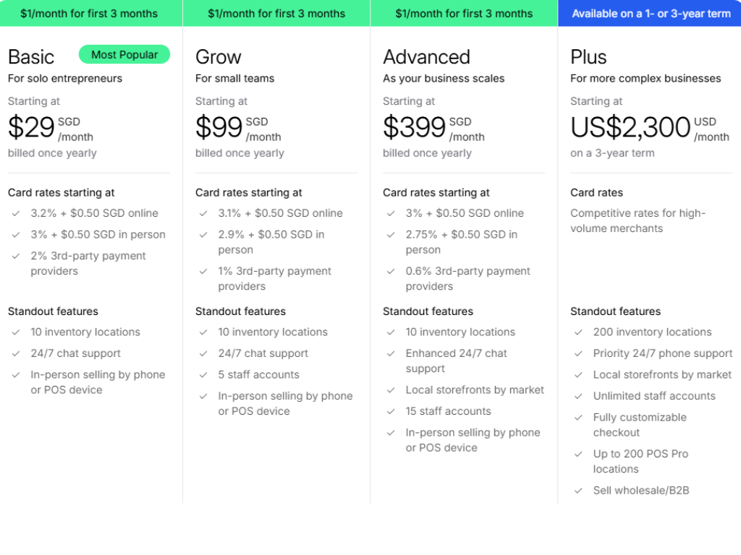
Task: Click the checkmark next to Priority 24/7 phone support
Action: point(578,353)
